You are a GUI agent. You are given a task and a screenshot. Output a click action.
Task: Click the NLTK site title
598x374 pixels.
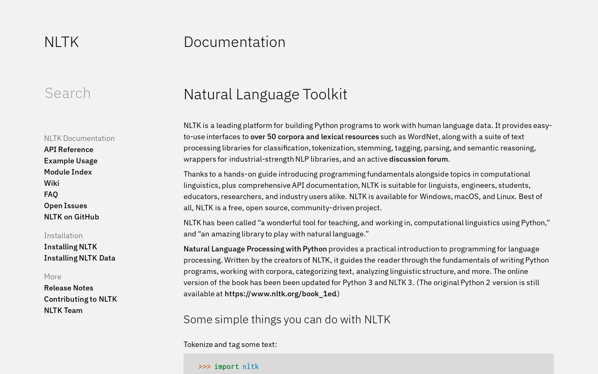[x=61, y=42]
